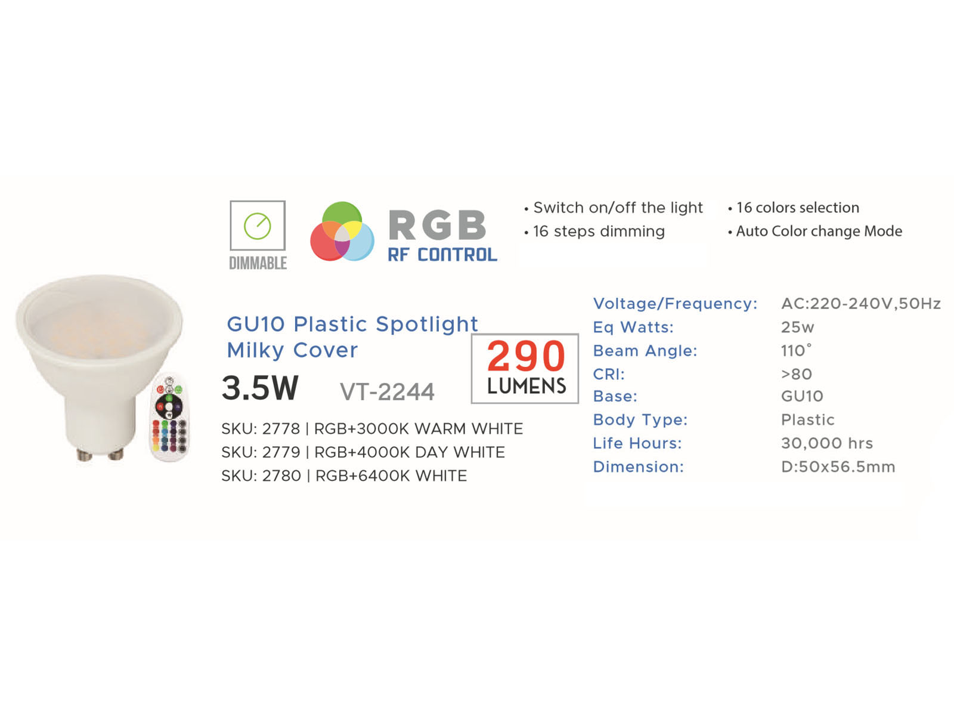This screenshot has height=716, width=954.
Task: Select SKU 2778 RGB+3000K warm white
Action: (x=372, y=429)
